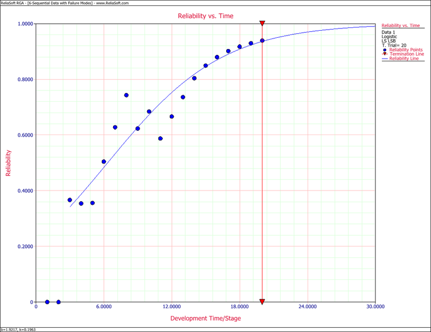Image resolution: width=431 pixels, height=332 pixels.
Task: Click y-axis value 0.2000
Action: [25, 246]
